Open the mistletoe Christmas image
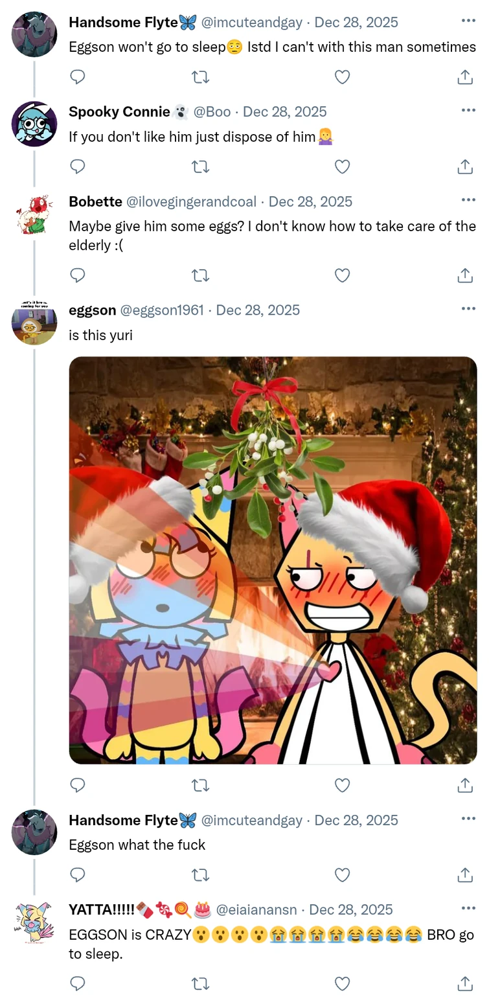 pyautogui.click(x=273, y=560)
